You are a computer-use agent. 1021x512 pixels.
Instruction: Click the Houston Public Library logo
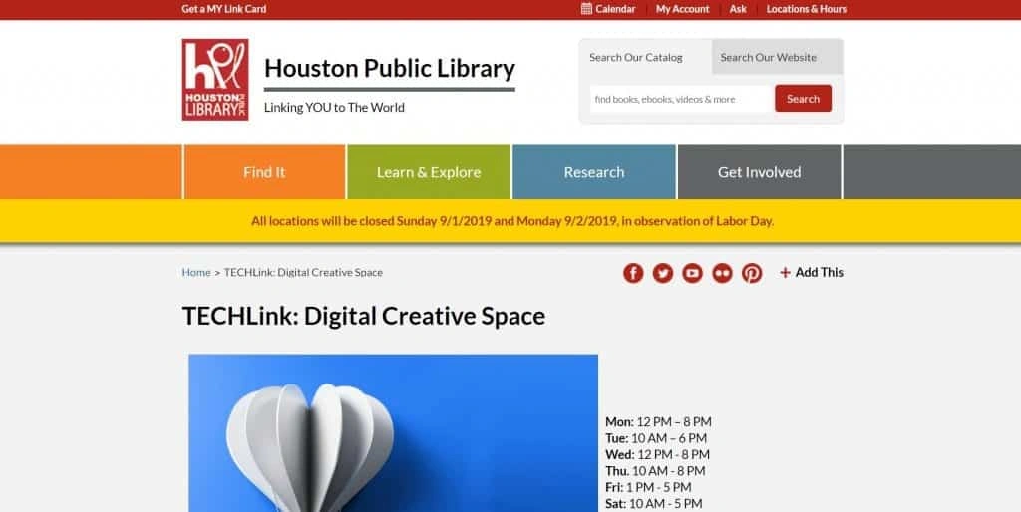pos(215,80)
